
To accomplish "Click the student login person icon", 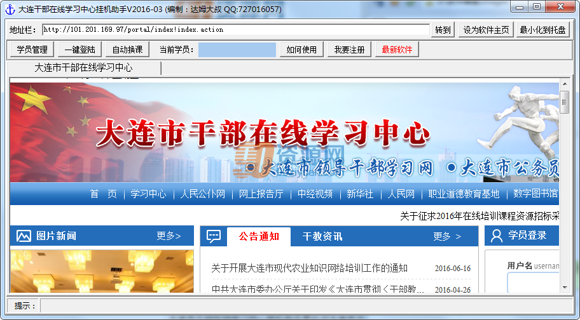I will pyautogui.click(x=497, y=236).
